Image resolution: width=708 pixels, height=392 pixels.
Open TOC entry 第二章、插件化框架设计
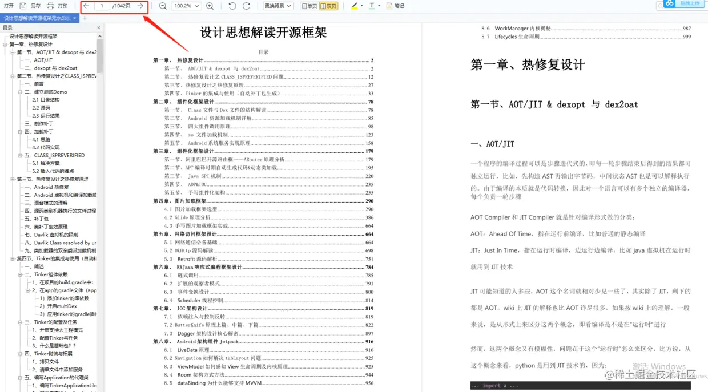pos(263,102)
